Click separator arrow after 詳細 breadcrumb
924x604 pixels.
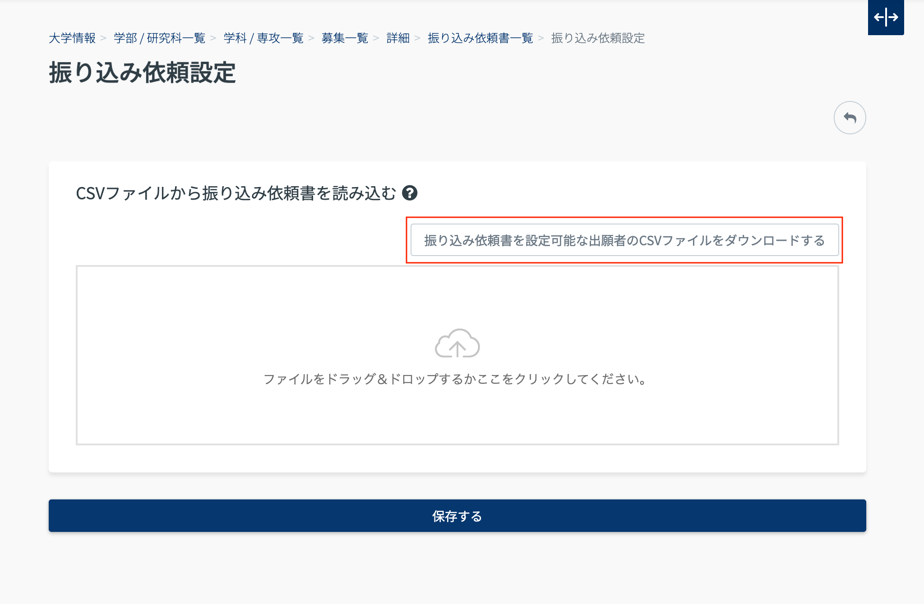(417, 38)
